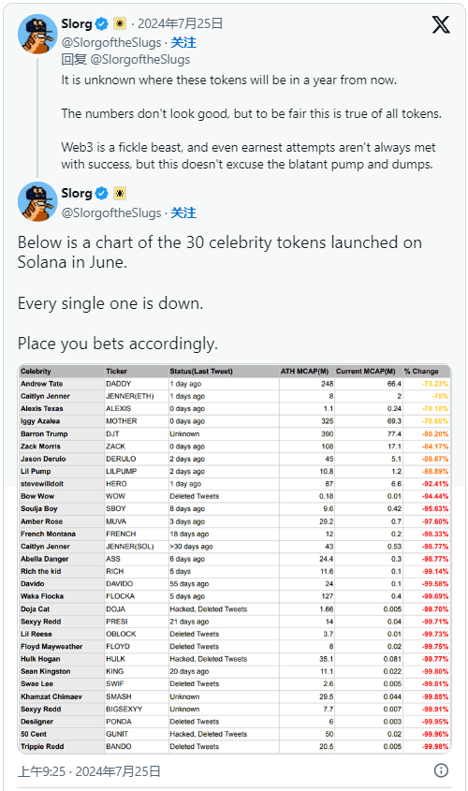Follow Slorg via 关注 in the main tweet
Image resolution: width=468 pixels, height=791 pixels.
point(183,212)
